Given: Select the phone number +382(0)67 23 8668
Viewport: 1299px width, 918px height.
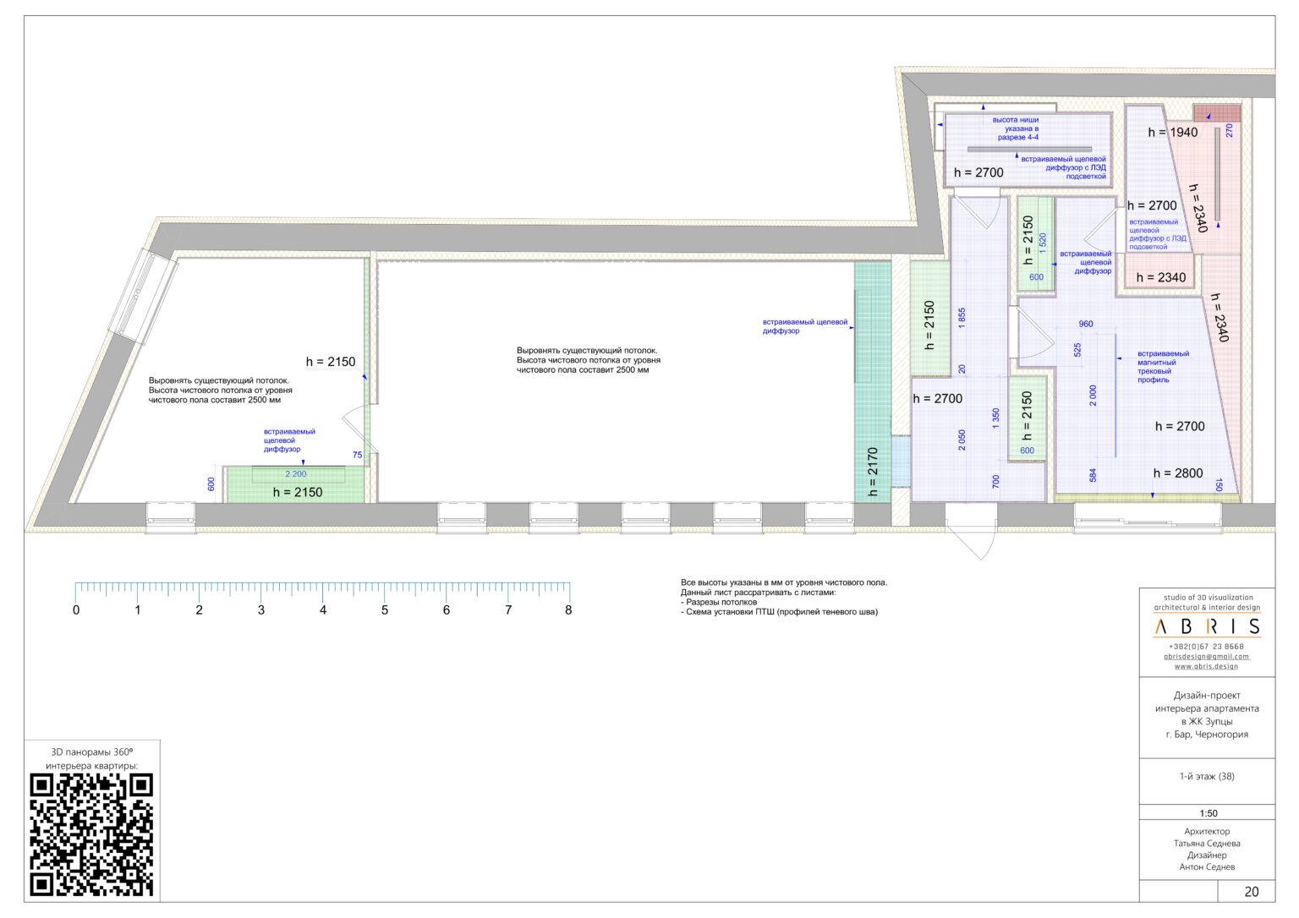Looking at the screenshot, I should pos(1207,647).
